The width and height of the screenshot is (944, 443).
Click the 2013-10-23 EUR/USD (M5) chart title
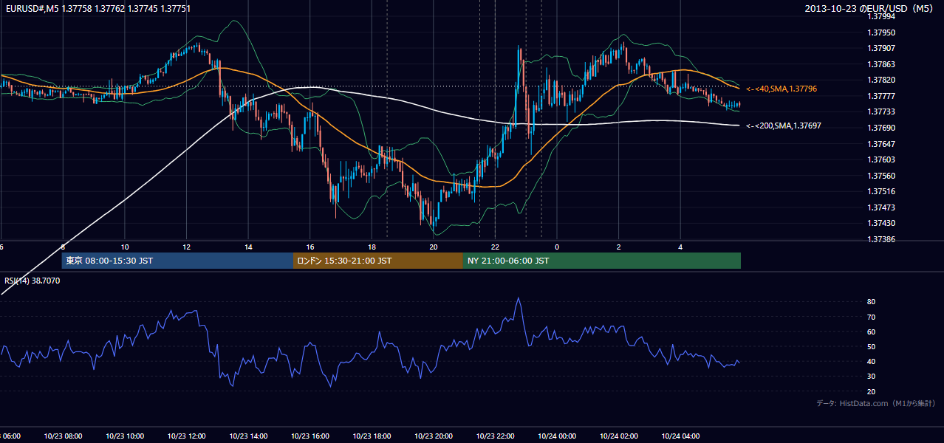coord(869,8)
